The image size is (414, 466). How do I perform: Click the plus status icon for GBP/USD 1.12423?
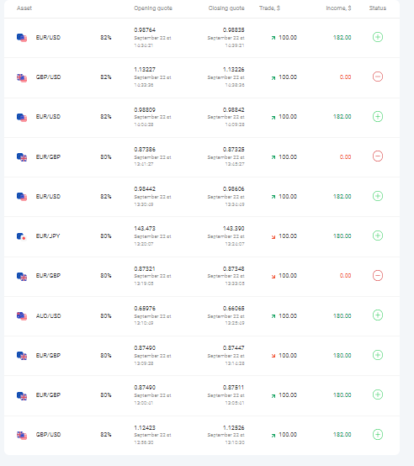pyautogui.click(x=378, y=434)
